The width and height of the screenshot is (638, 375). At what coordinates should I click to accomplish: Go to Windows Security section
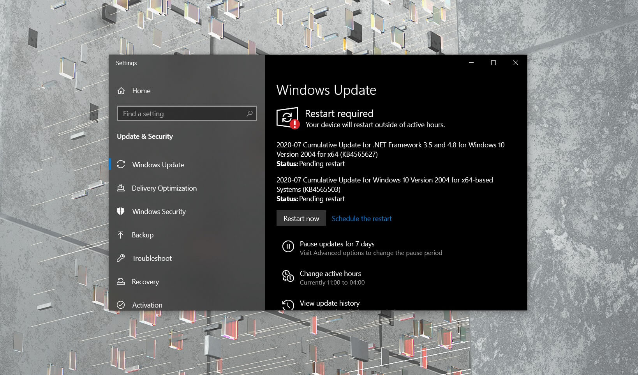(x=159, y=211)
